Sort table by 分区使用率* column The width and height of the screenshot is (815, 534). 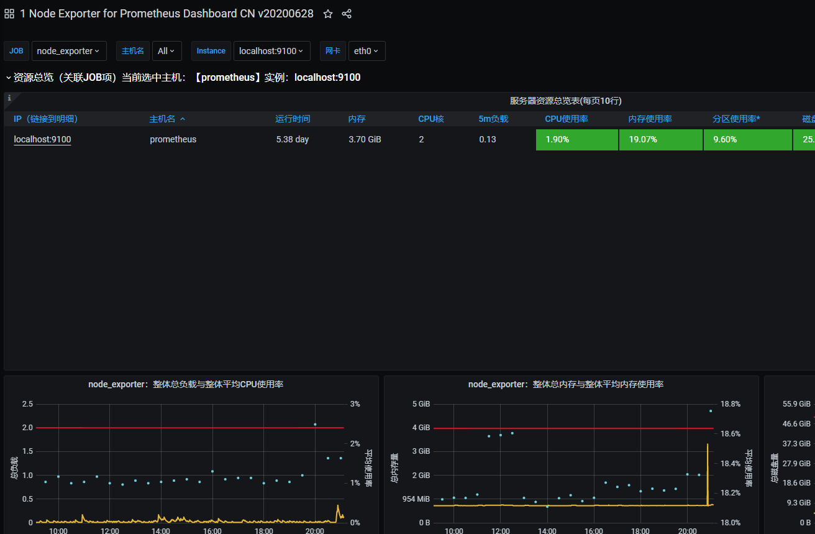pos(737,119)
